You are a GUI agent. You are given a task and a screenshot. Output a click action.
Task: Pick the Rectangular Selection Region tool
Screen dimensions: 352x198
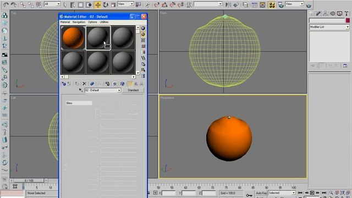[x=80, y=5]
